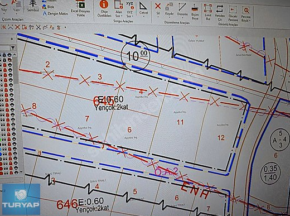Image resolution: width=290 pixels, height=216 pixels.
Task: Select the circled 10.00 road width label
Action: point(136,55)
